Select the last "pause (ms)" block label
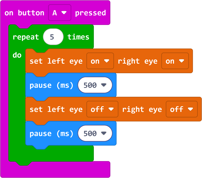Image resolution: width=202 pixels, height=178 pixels. (x=51, y=134)
